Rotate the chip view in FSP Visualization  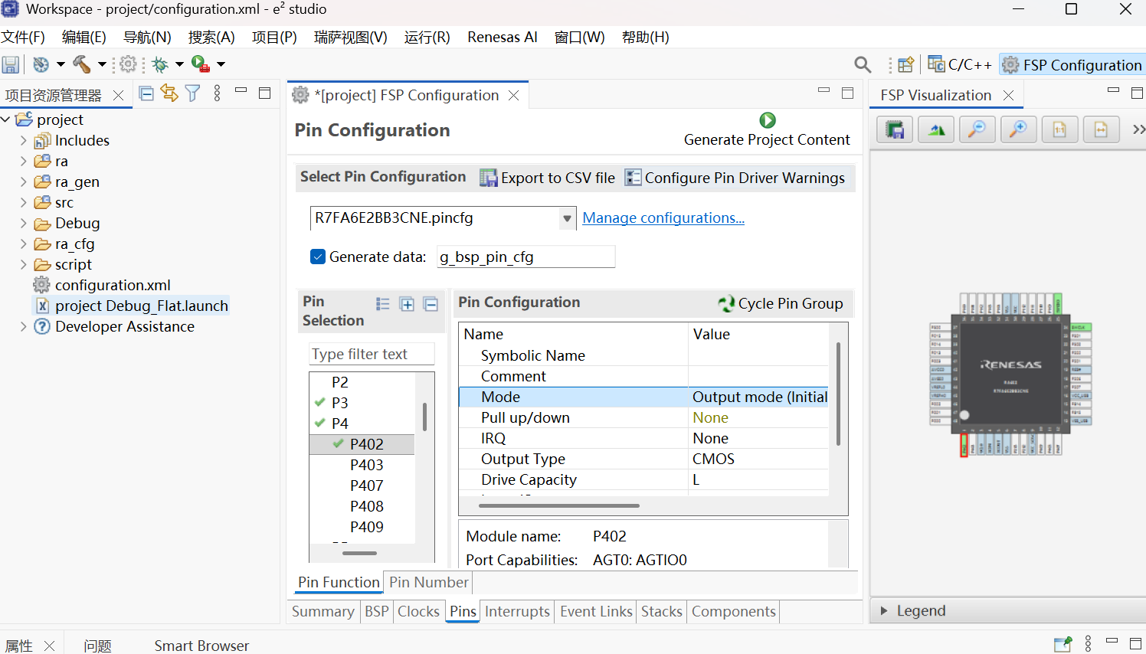tap(936, 129)
